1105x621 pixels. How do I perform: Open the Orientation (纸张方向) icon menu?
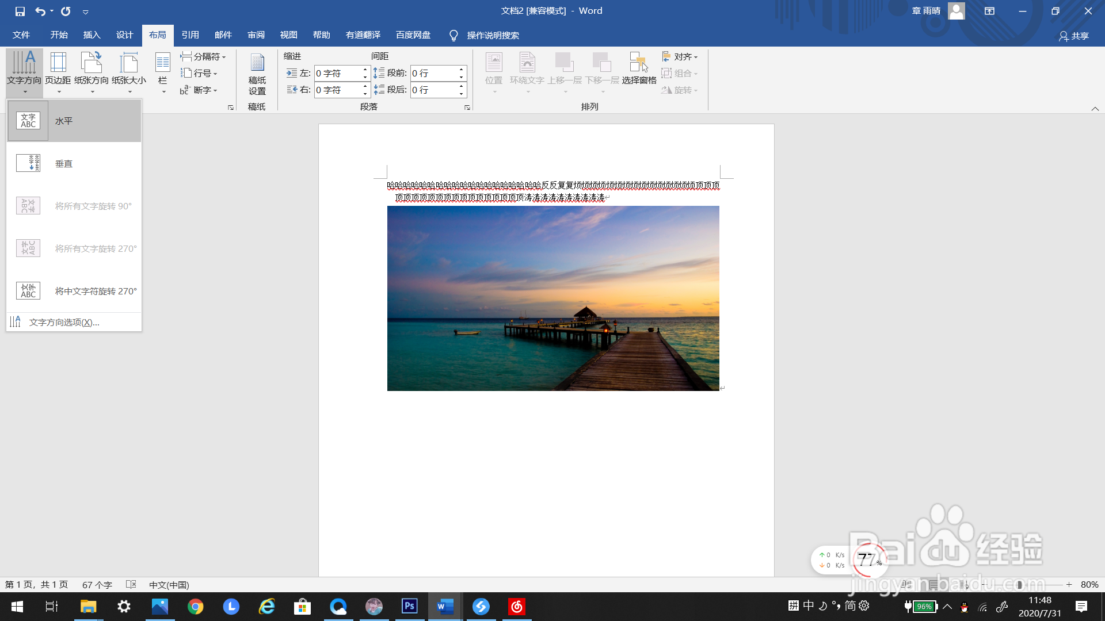pos(92,63)
